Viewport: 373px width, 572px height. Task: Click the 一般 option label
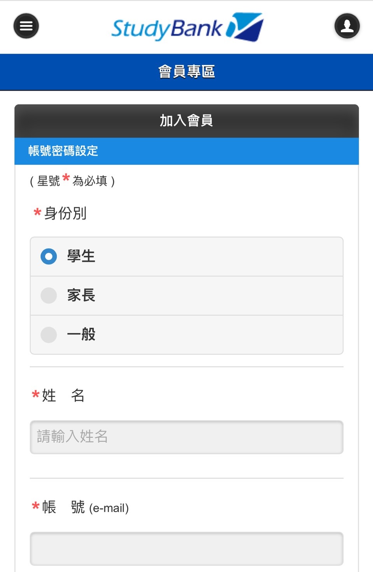pos(81,334)
